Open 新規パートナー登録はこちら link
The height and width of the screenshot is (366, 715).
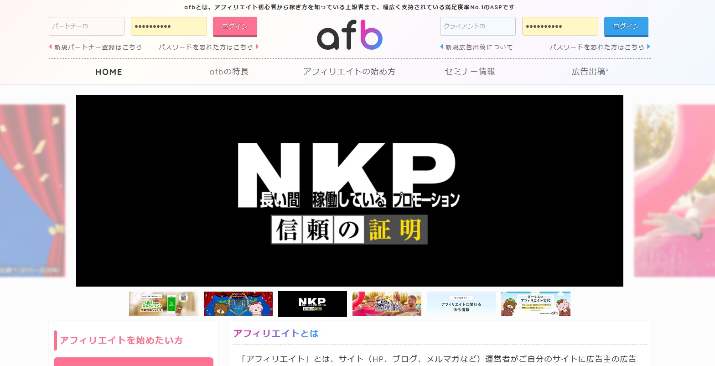coord(95,47)
